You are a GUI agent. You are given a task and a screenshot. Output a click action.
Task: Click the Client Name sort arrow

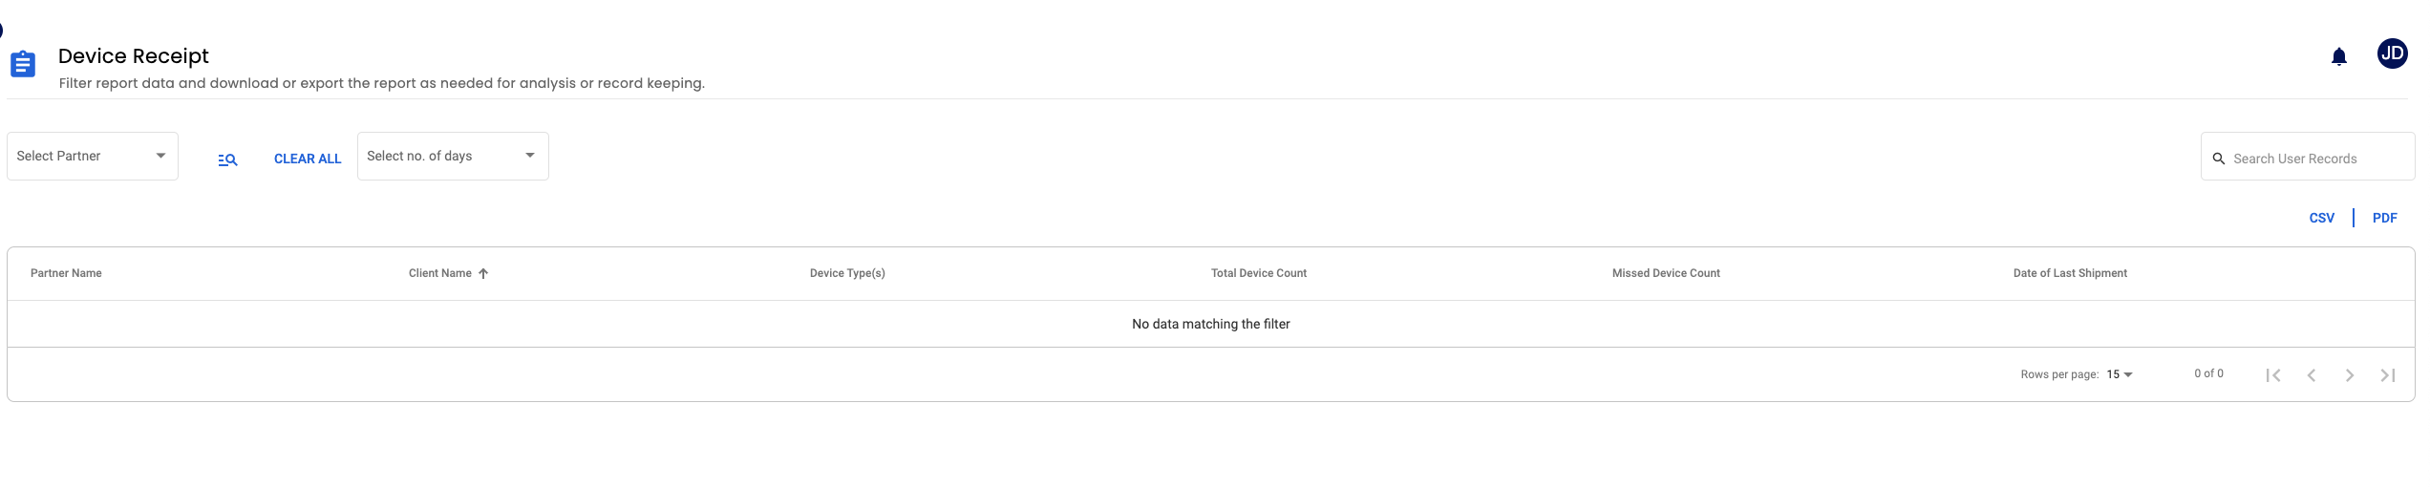(483, 273)
